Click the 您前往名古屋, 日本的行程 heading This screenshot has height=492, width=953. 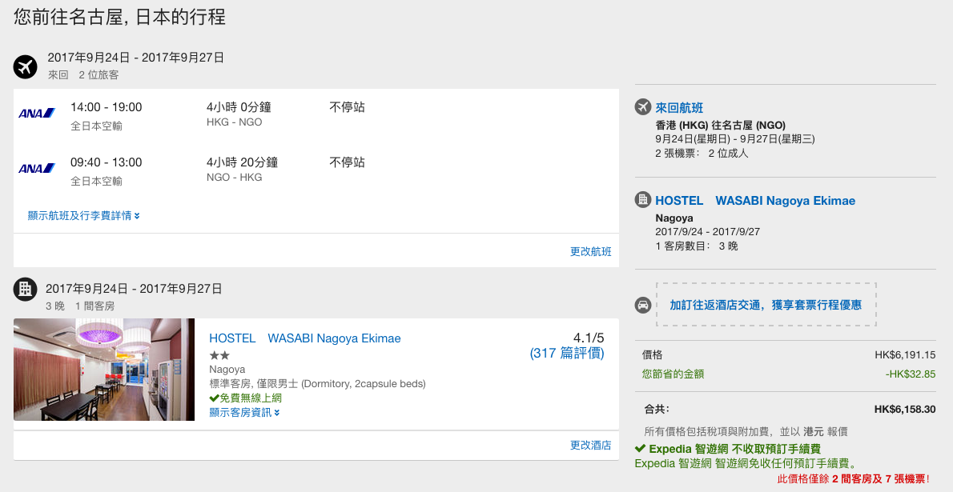(120, 16)
